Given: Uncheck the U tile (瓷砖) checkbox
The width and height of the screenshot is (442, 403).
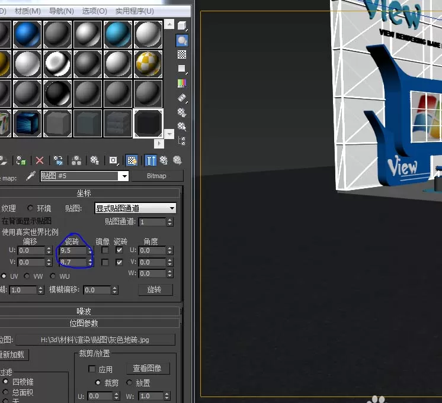Looking at the screenshot, I should 119,250.
